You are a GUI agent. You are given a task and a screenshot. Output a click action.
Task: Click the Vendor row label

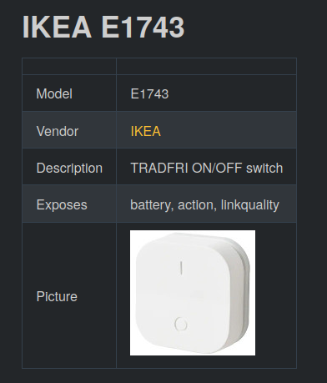click(x=58, y=131)
